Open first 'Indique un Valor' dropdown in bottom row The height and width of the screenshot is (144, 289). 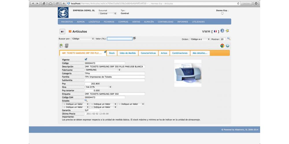coord(76,107)
